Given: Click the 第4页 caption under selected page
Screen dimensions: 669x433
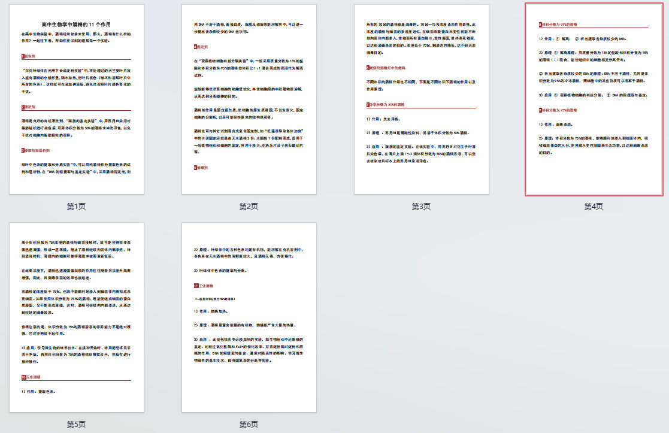Looking at the screenshot, I should tap(594, 207).
